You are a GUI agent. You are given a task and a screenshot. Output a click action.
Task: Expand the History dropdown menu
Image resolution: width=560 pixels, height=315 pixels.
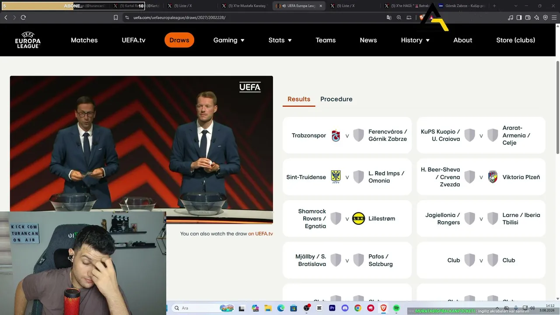pos(415,40)
